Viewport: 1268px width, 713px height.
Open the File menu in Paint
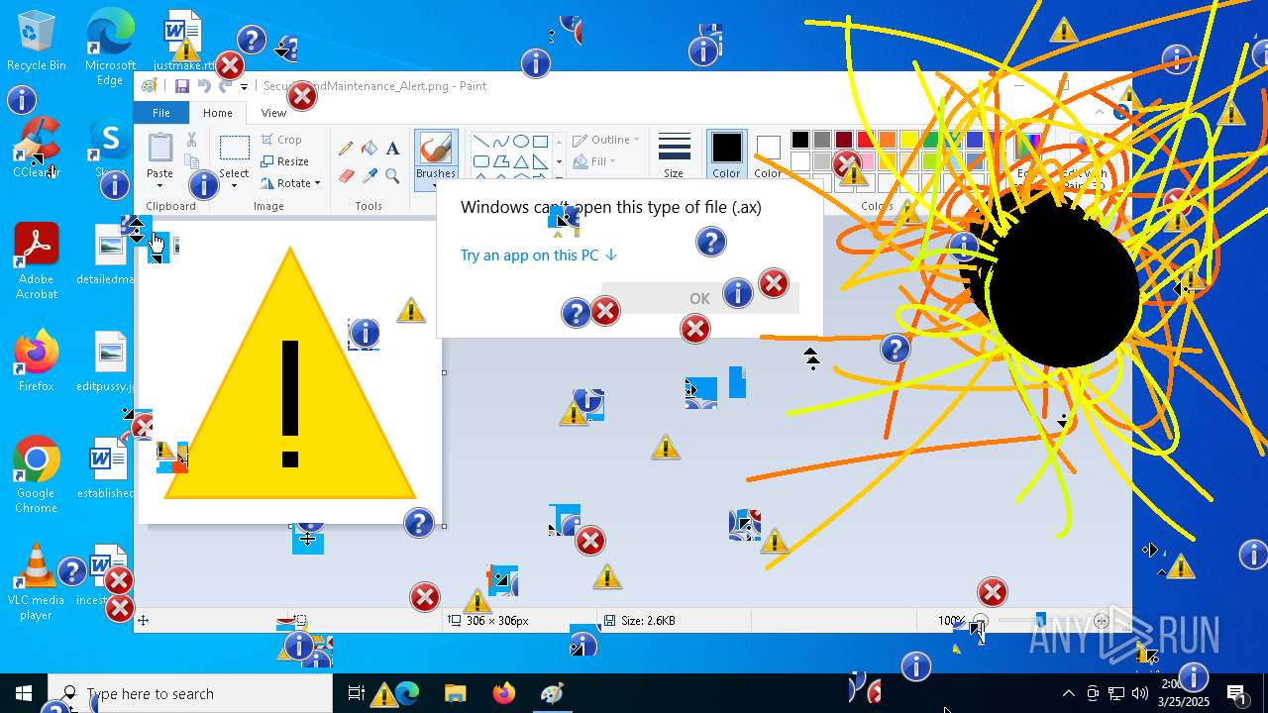160,113
